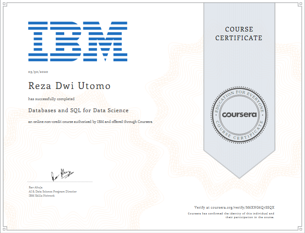This screenshot has width=305, height=233.
Task: Click 'AI & Data Science Program Director' text
Action: point(53,192)
